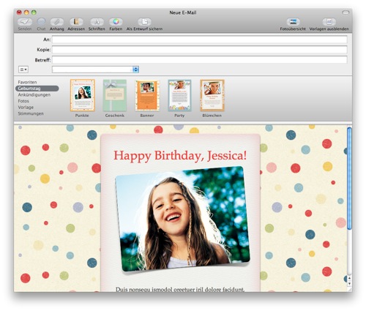The height and width of the screenshot is (311, 366).
Task: Select the girl photo in the message
Action: (182, 219)
